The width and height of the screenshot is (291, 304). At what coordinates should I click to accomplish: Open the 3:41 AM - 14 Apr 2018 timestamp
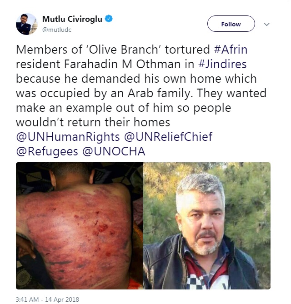tap(47, 299)
